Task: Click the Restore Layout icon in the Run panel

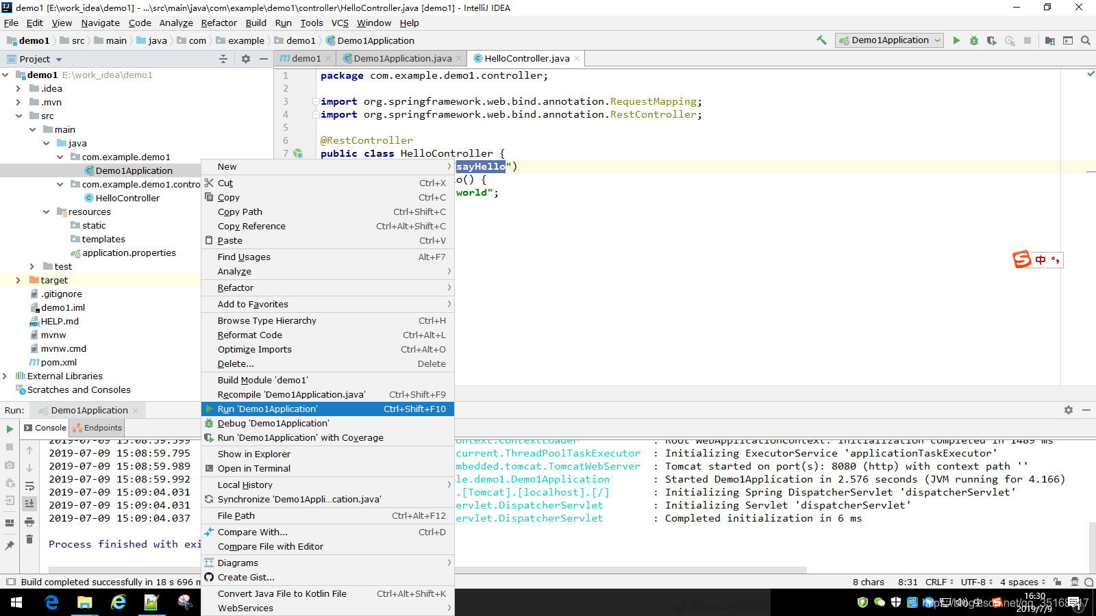Action: (10, 523)
